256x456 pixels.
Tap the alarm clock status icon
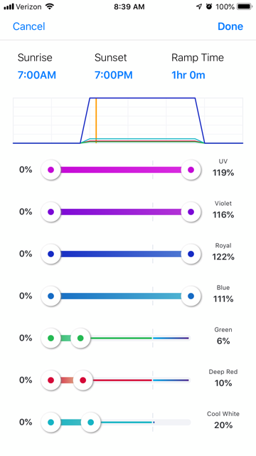tap(209, 6)
